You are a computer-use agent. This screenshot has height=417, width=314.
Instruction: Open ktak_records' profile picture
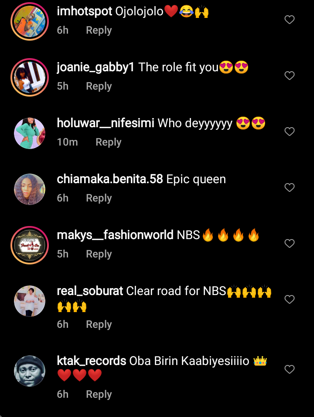click(30, 371)
